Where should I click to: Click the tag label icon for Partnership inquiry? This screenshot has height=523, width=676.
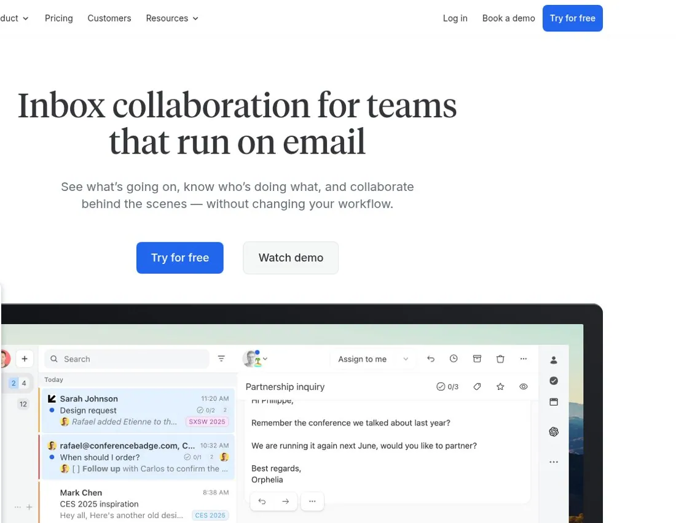478,387
